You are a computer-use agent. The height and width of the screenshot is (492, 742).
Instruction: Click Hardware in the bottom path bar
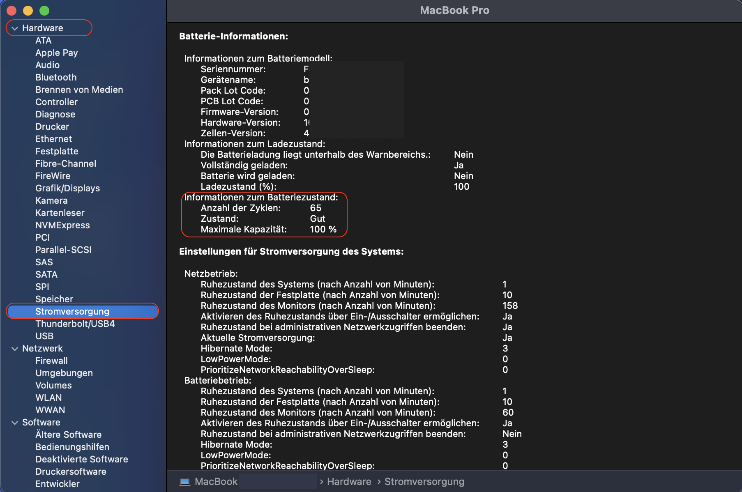point(349,481)
